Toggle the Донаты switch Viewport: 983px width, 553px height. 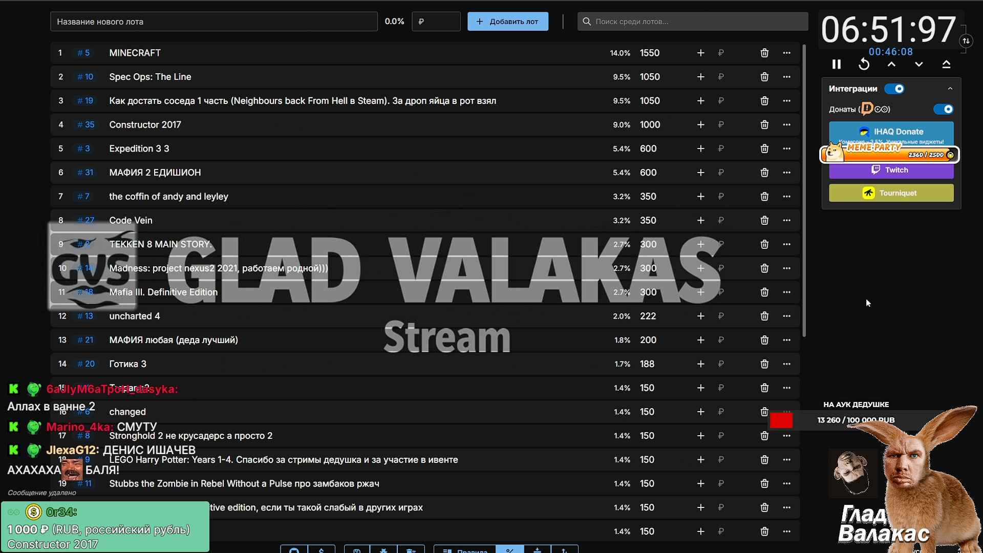(x=943, y=109)
